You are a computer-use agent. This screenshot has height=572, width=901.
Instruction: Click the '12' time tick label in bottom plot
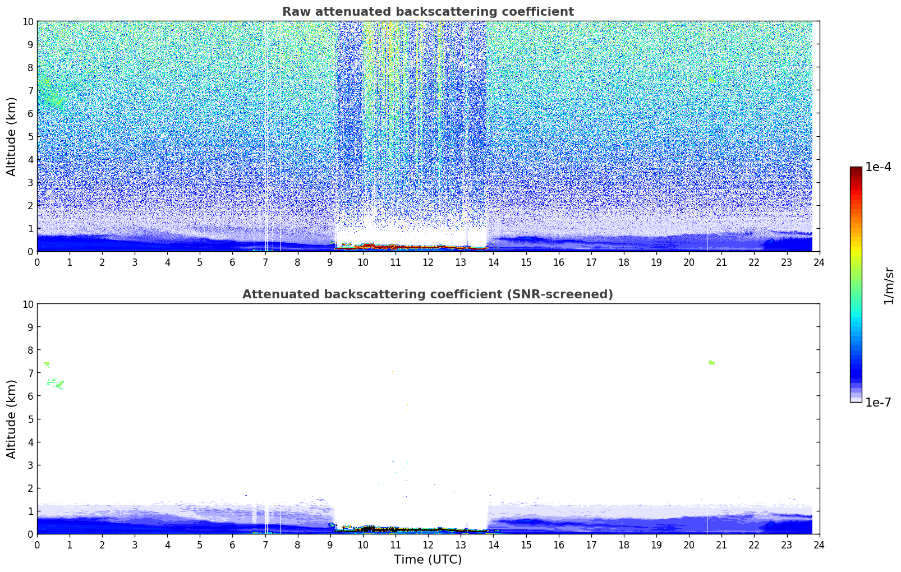pos(428,545)
